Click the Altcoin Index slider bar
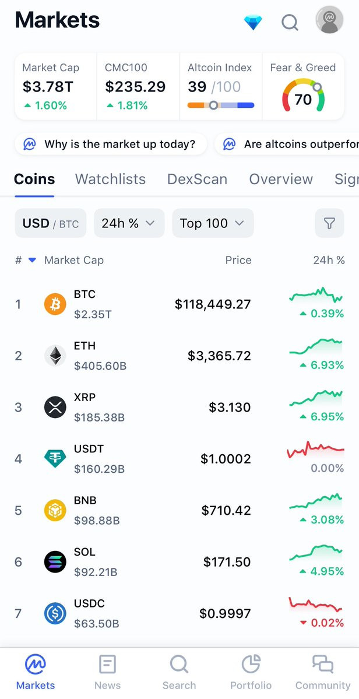This screenshot has height=699, width=359. coord(221,106)
